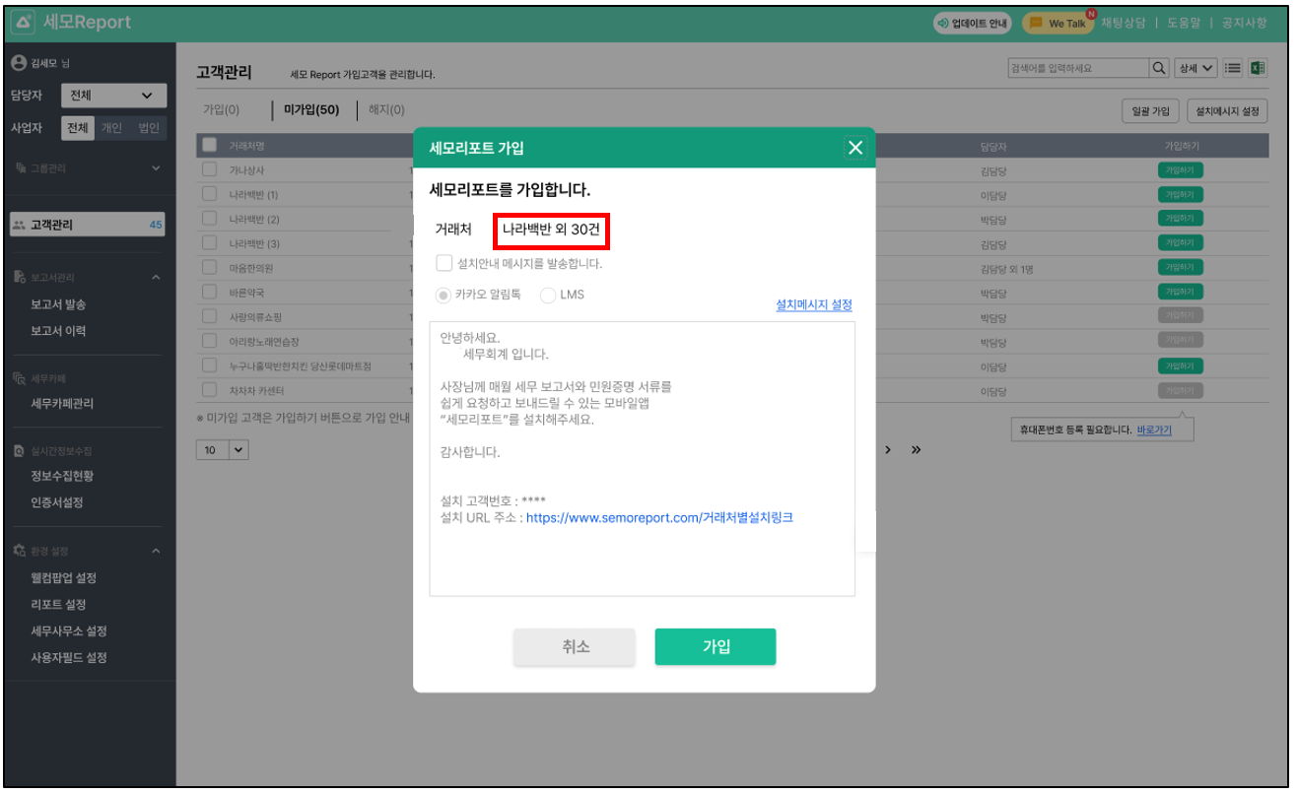Open the 상세 search dropdown

point(1195,68)
